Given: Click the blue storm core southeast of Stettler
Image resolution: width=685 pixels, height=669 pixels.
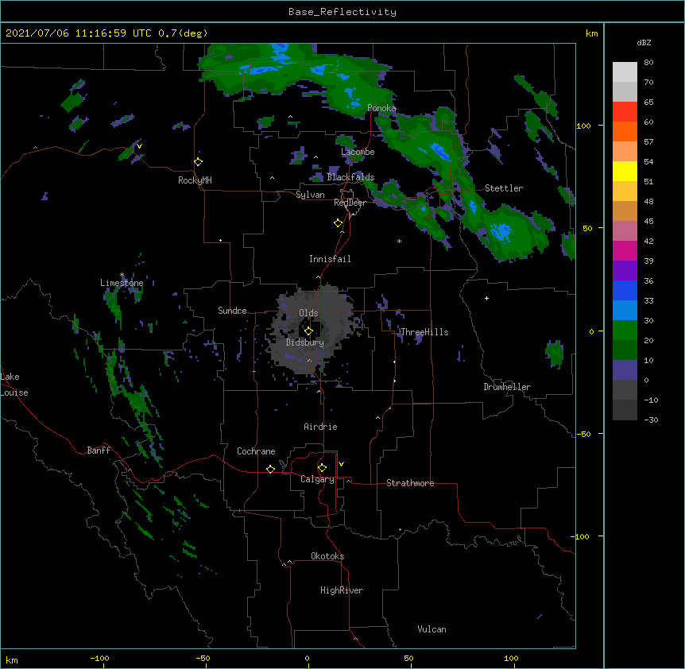Looking at the screenshot, I should coord(501,231).
